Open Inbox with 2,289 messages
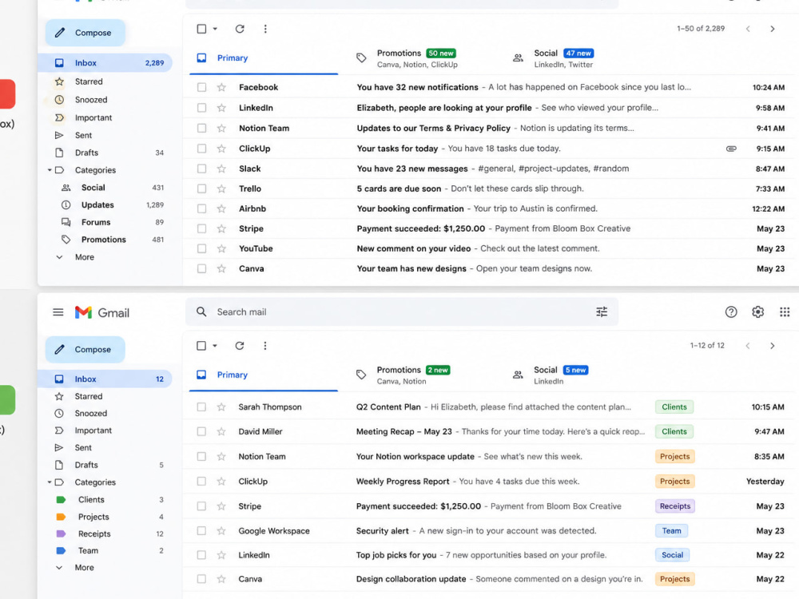Screen dimensions: 799x599 pyautogui.click(x=105, y=62)
